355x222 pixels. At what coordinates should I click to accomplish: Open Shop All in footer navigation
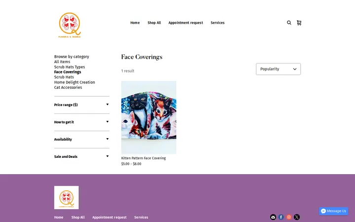pos(78,217)
